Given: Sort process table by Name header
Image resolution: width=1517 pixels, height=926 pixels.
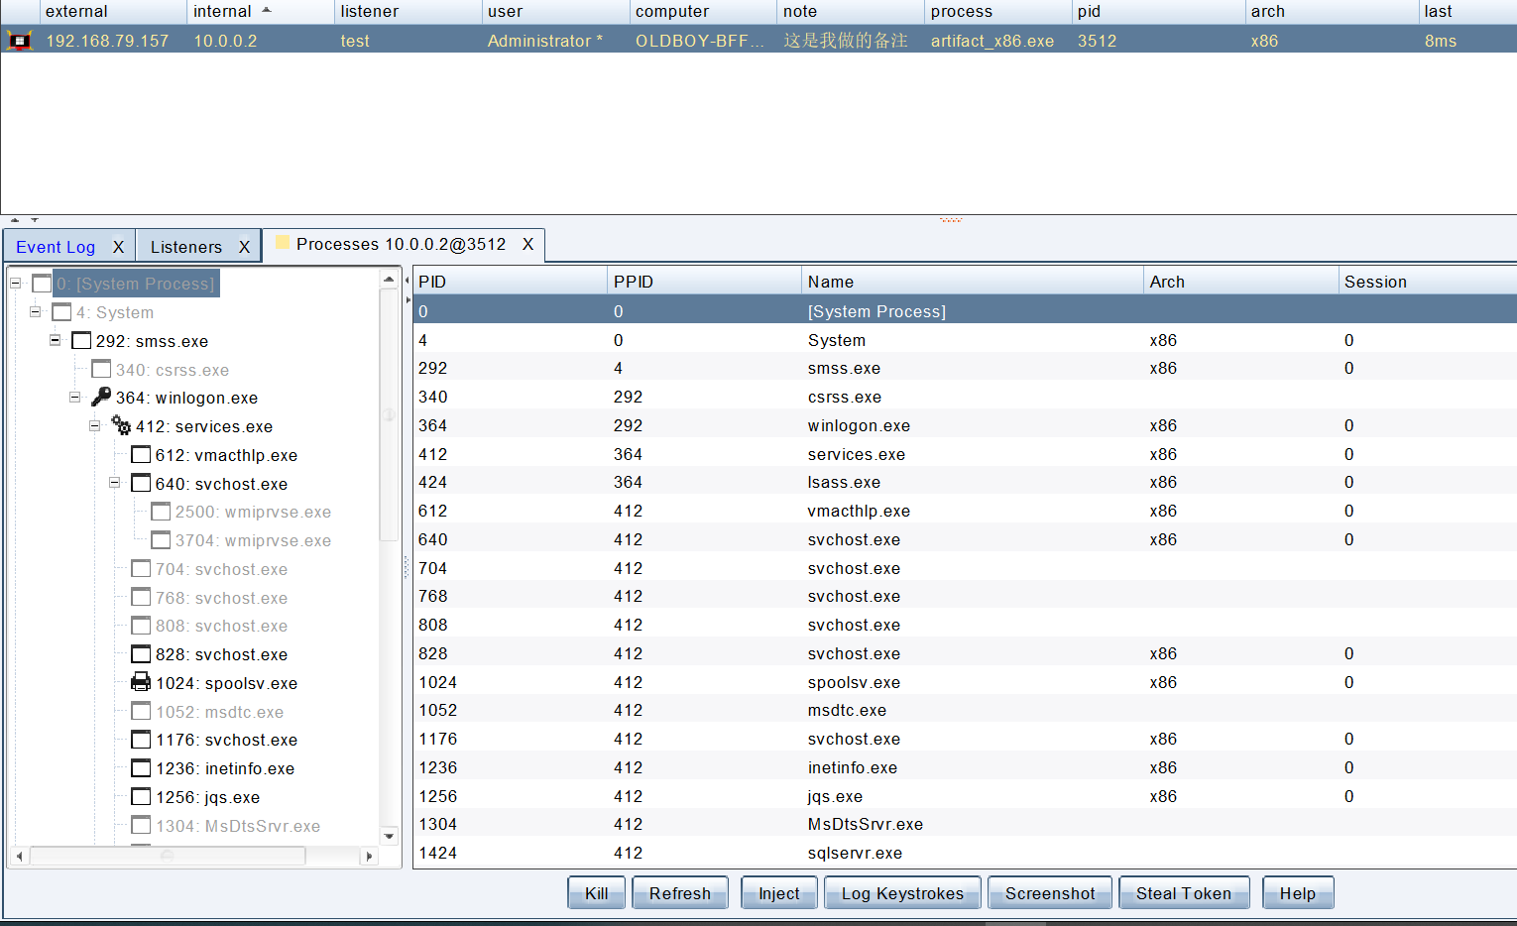Looking at the screenshot, I should tap(973, 282).
